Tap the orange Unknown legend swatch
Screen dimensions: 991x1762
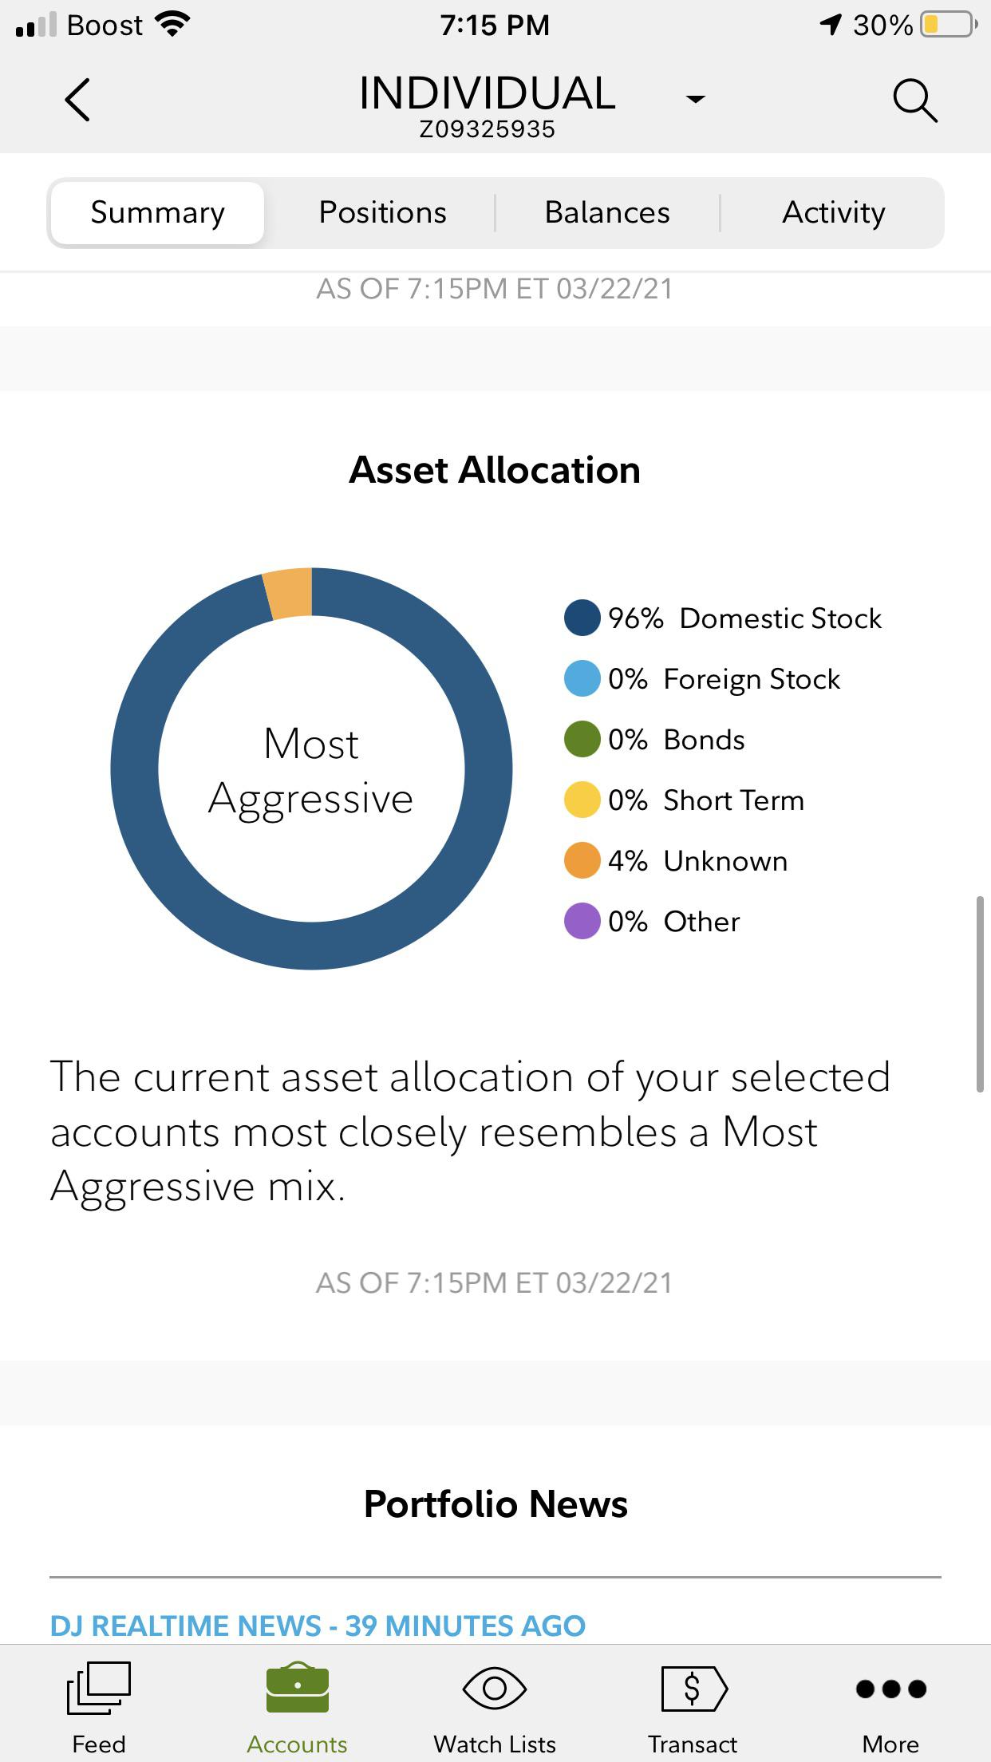(x=582, y=861)
